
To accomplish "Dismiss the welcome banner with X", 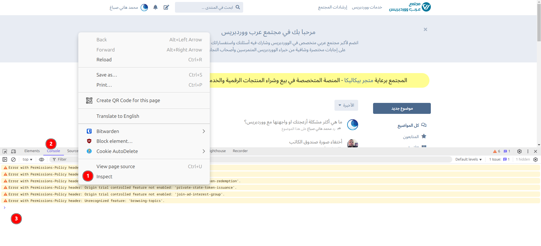I will [x=425, y=30].
